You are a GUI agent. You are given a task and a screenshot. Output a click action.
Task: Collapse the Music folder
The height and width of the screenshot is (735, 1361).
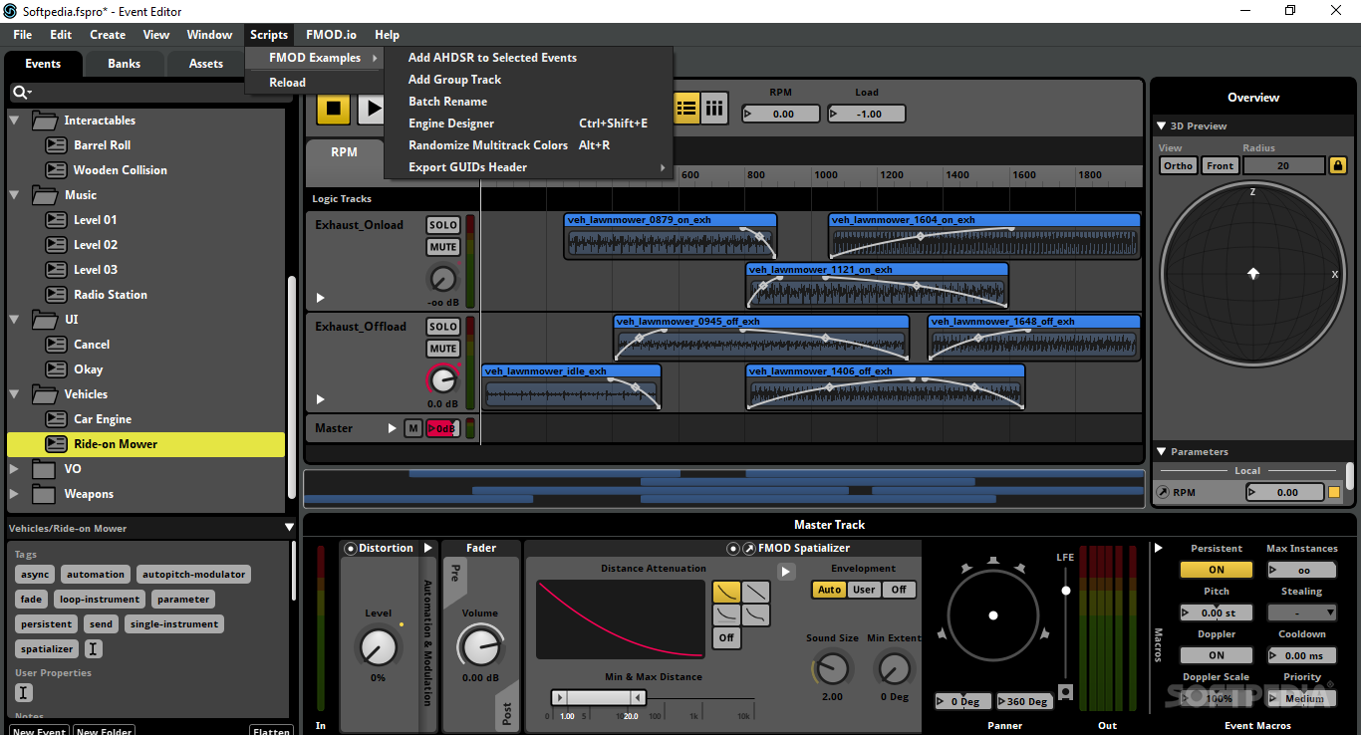click(14, 194)
